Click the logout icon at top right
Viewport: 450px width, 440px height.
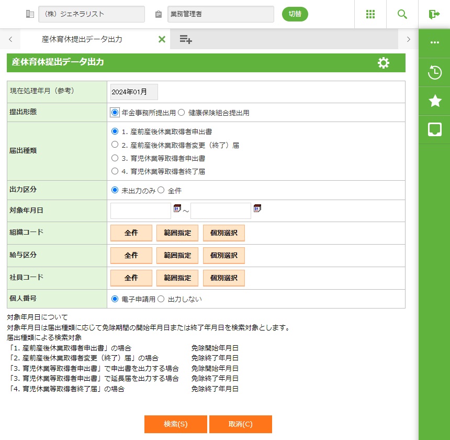click(x=434, y=14)
